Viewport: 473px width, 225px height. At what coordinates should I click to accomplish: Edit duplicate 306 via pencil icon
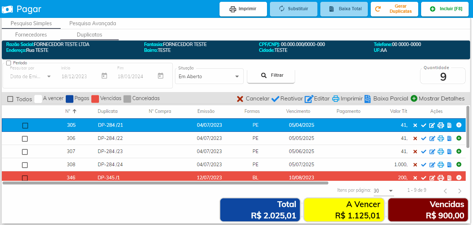432,138
